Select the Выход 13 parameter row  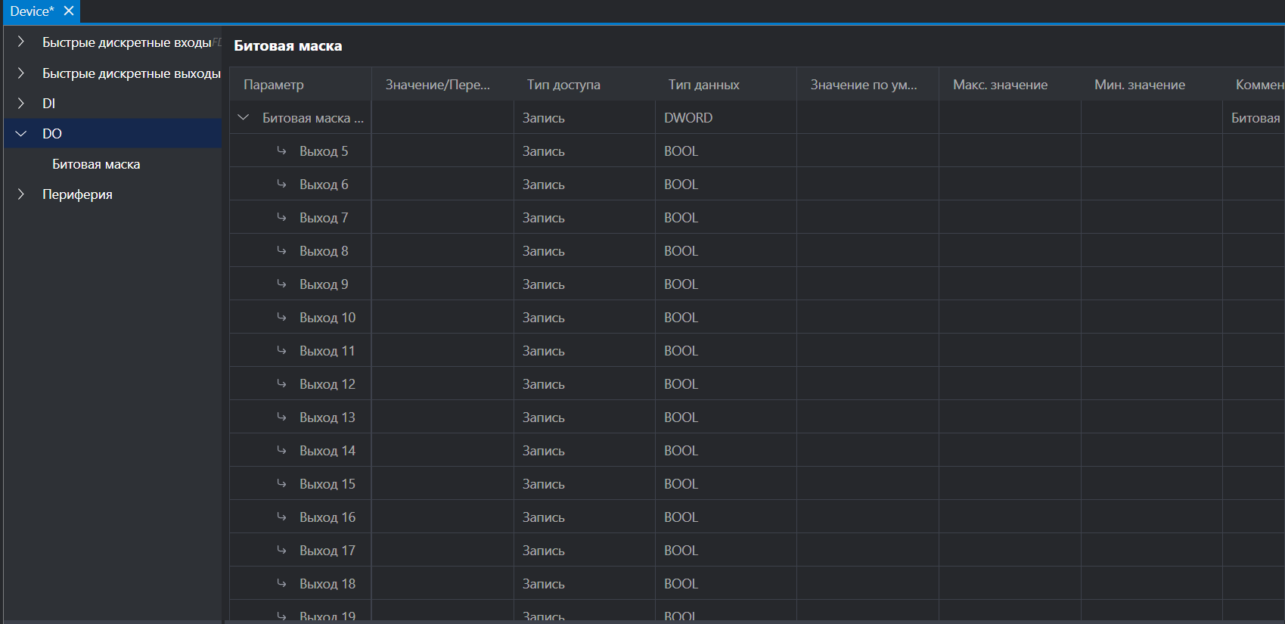[756, 417]
